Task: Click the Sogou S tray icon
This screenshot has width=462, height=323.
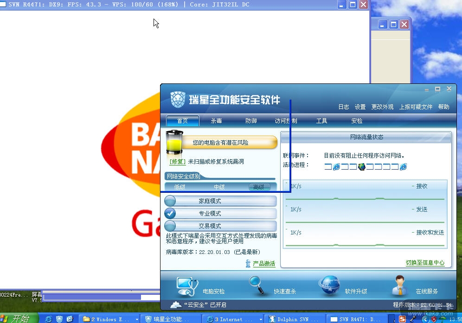Action: tap(402, 319)
